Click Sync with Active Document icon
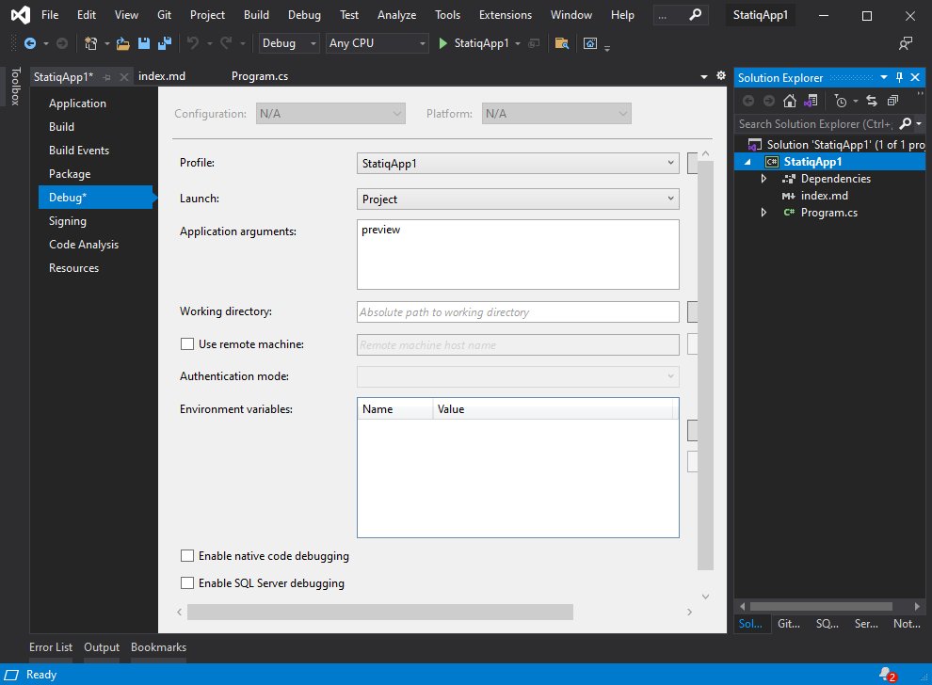This screenshot has height=685, width=932. point(872,101)
